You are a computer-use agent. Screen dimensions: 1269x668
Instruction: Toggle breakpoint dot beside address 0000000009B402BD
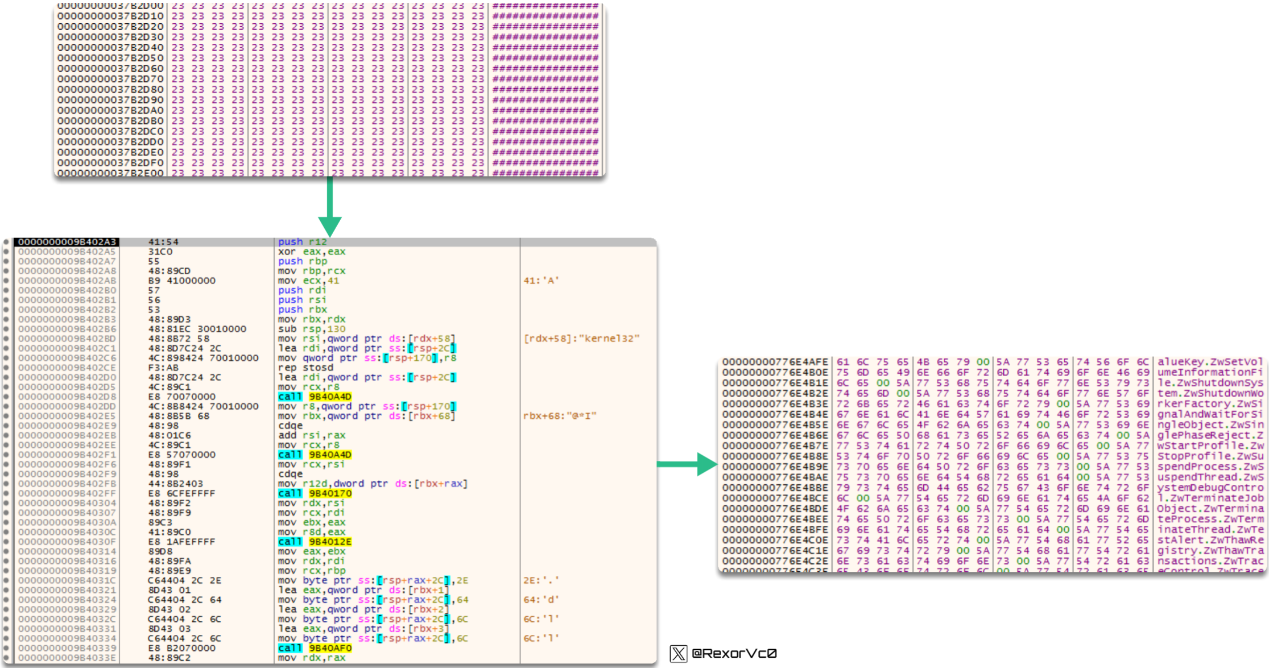click(6, 339)
